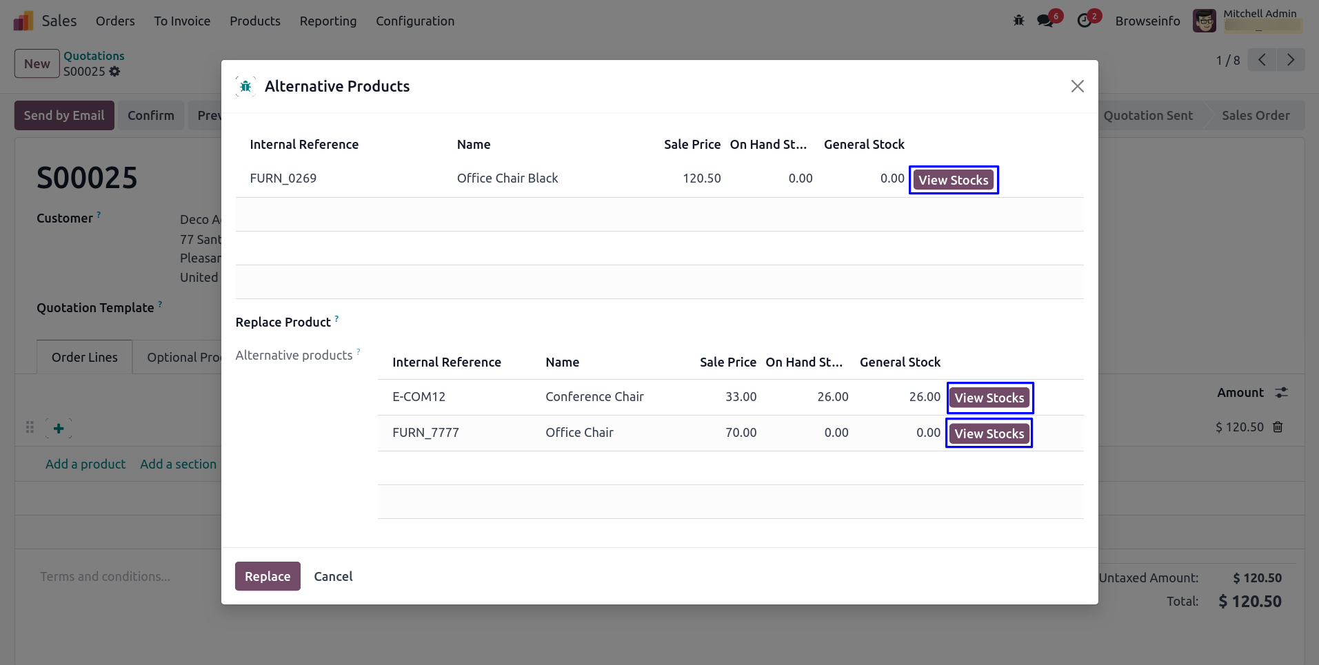
Task: Click the plus icon on order line
Action: 59,429
